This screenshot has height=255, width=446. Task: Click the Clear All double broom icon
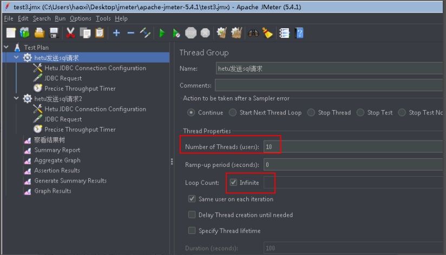pos(237,33)
